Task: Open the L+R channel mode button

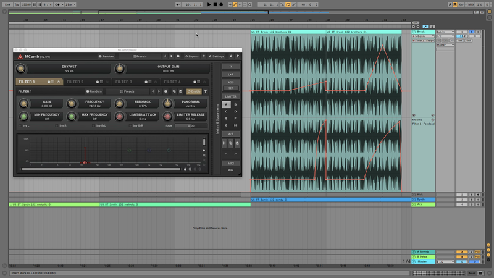Action: 230,74
